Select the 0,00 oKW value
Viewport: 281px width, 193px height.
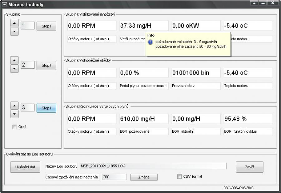tap(196, 26)
